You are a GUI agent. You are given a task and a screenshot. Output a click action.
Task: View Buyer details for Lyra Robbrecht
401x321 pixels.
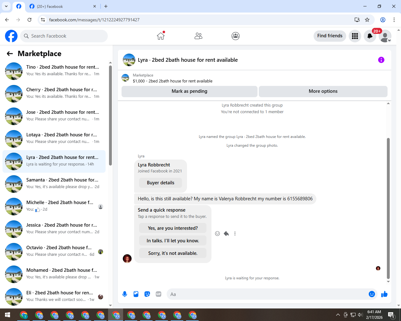click(x=160, y=183)
